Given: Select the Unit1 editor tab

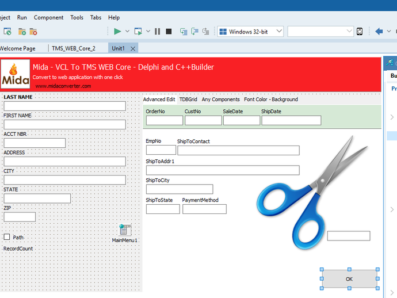Looking at the screenshot, I should point(119,48).
